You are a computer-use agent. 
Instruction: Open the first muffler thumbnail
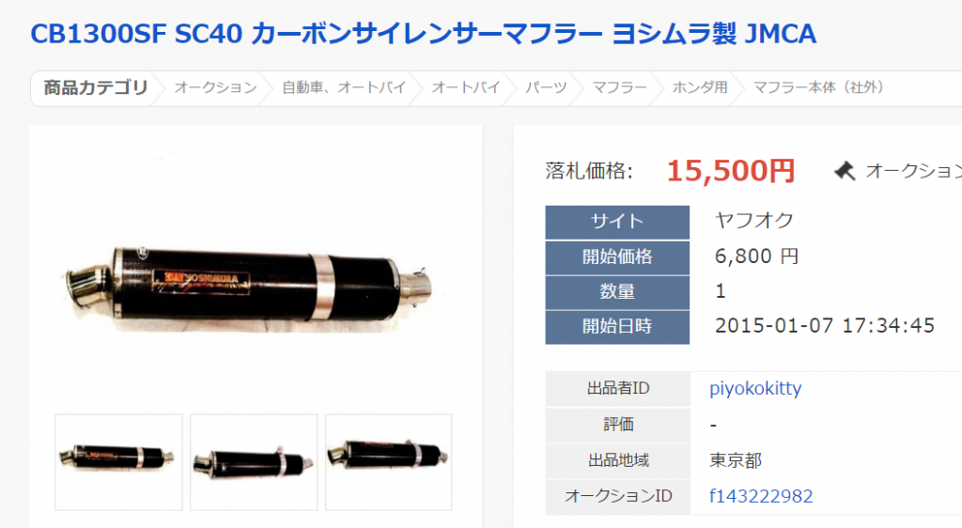pyautogui.click(x=118, y=462)
